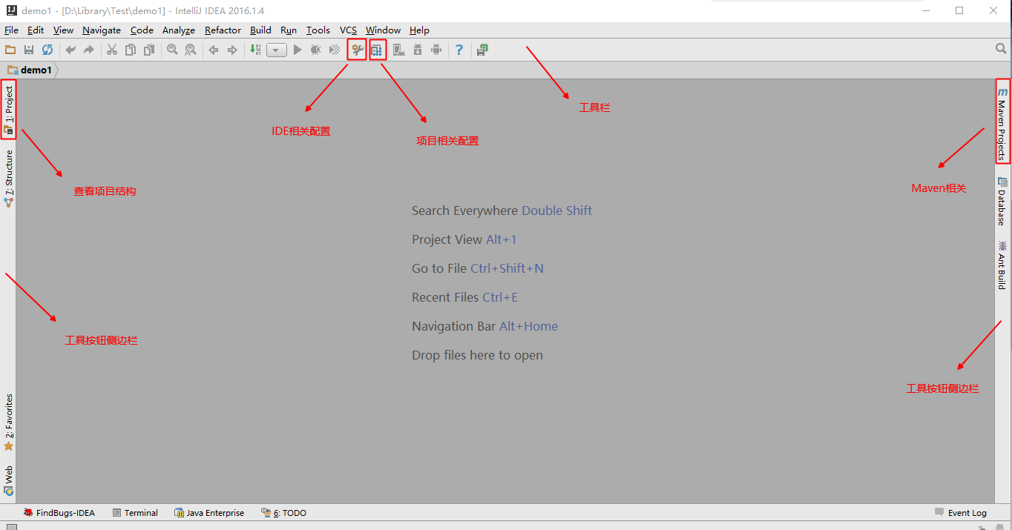Screen dimensions: 1012x530
Task: Click the Copy icon in toolbar
Action: [x=131, y=50]
